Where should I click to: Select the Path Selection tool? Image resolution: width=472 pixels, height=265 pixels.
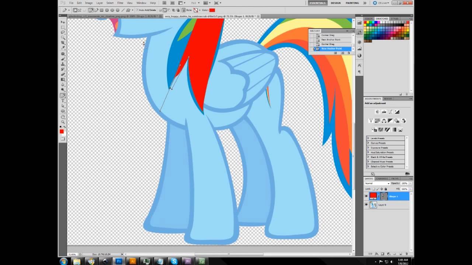point(63,106)
